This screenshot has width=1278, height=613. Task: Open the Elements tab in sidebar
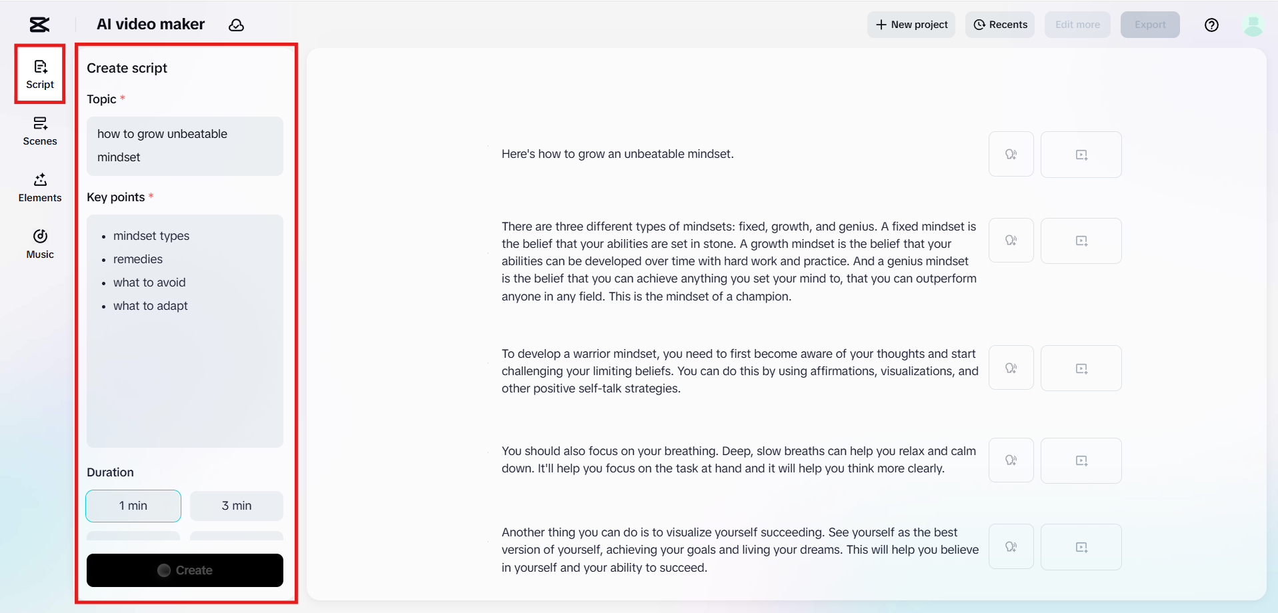coord(40,188)
